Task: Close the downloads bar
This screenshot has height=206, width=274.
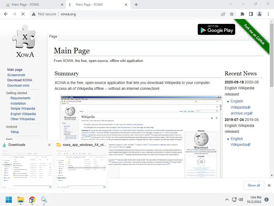Action: pos(269,185)
